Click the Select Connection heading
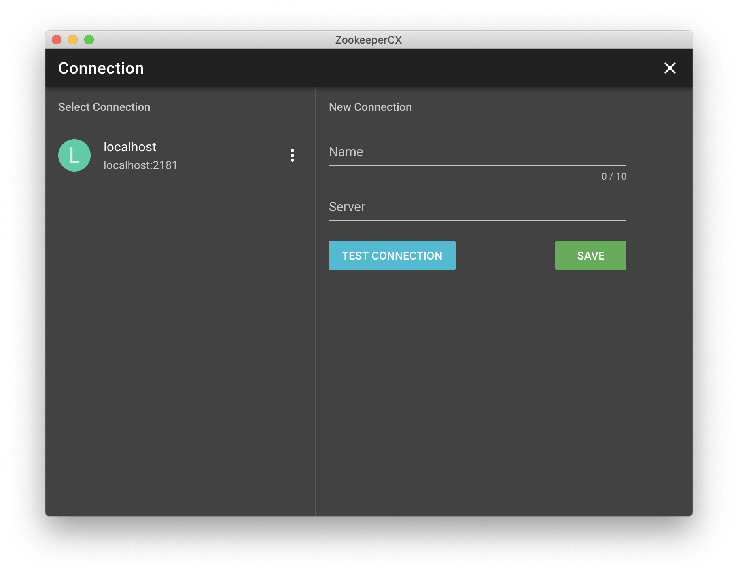This screenshot has width=738, height=576. [104, 107]
